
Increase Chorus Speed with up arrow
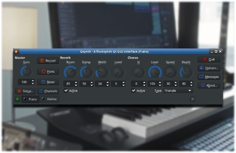click(x=176, y=82)
